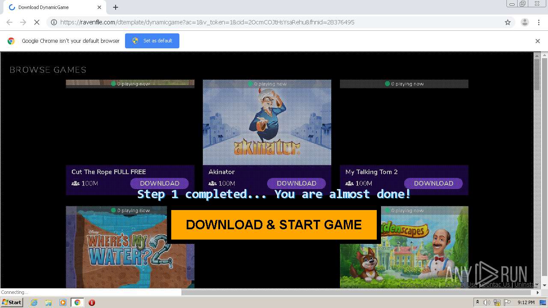The image size is (548, 308).
Task: Open the volume tray icon
Action: [487, 302]
